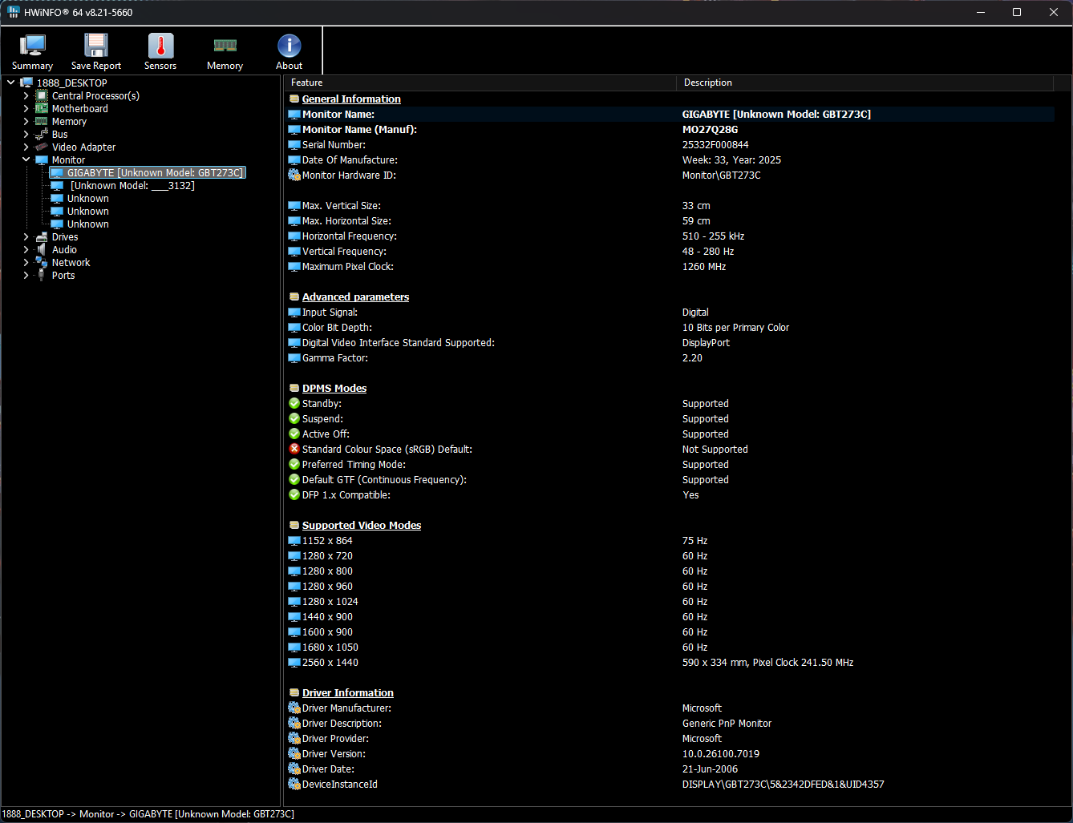Click the Date Of Manufacture row
The width and height of the screenshot is (1073, 823).
click(670, 159)
